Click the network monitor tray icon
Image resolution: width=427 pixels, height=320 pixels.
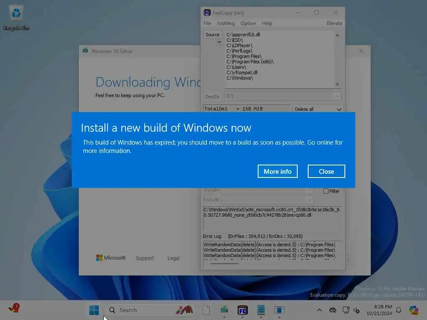click(x=346, y=310)
